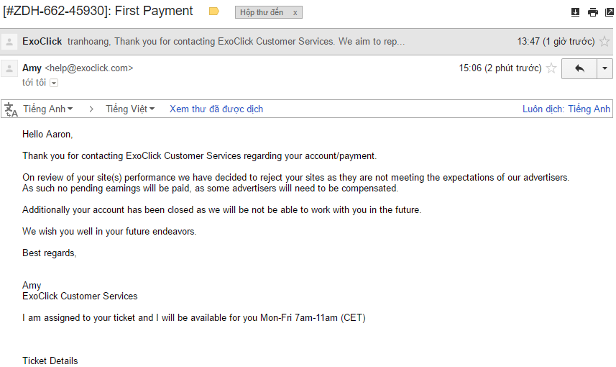This screenshot has width=616, height=367.
Task: Click the yellow importance marker label
Action: click(x=213, y=12)
